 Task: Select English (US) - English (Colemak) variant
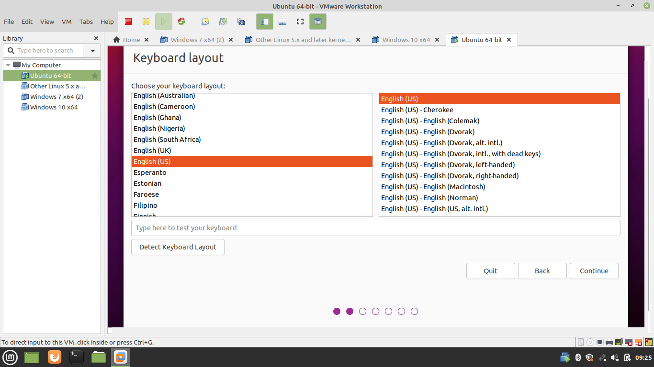(x=499, y=121)
